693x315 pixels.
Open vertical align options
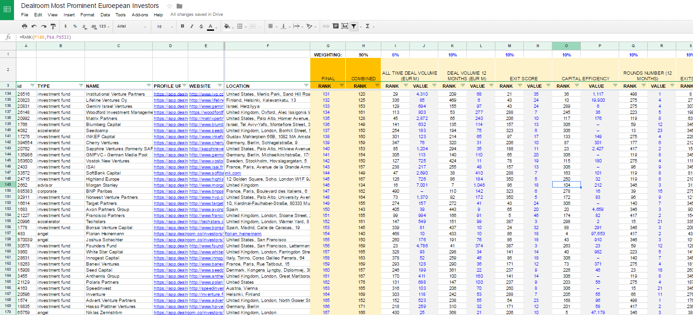coord(285,27)
